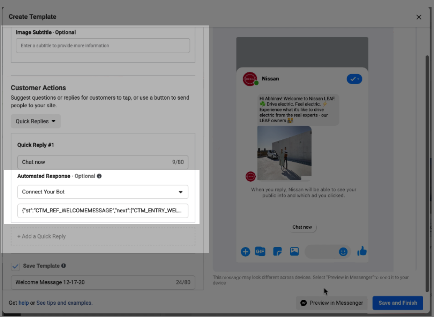
Task: Click the photo icon in preview
Action: 294,251
